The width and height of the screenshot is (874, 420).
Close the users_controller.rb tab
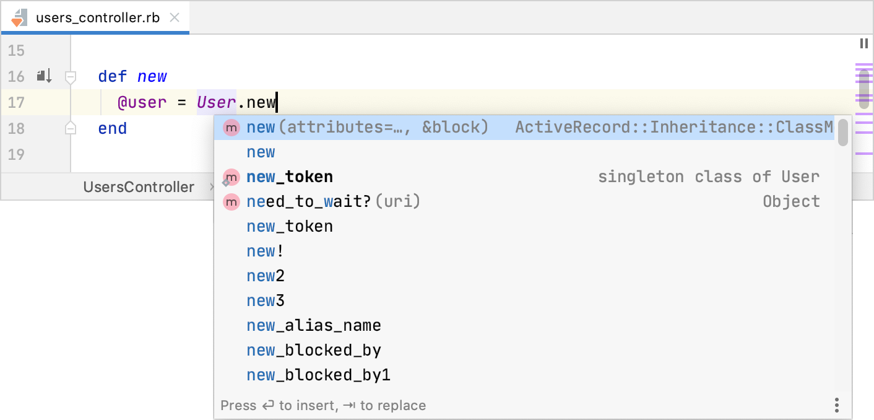click(175, 18)
